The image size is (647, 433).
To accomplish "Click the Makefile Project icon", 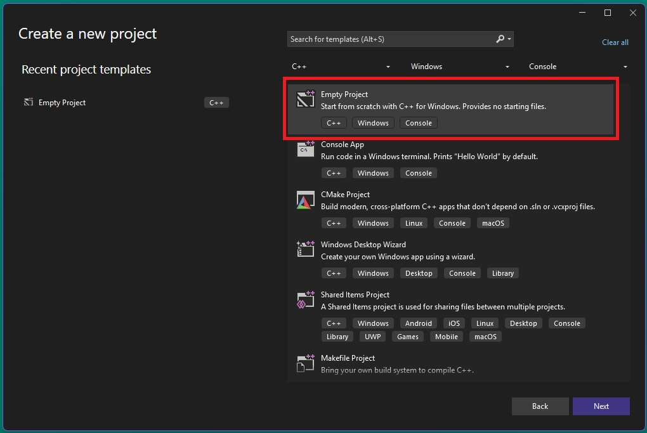I will point(305,363).
